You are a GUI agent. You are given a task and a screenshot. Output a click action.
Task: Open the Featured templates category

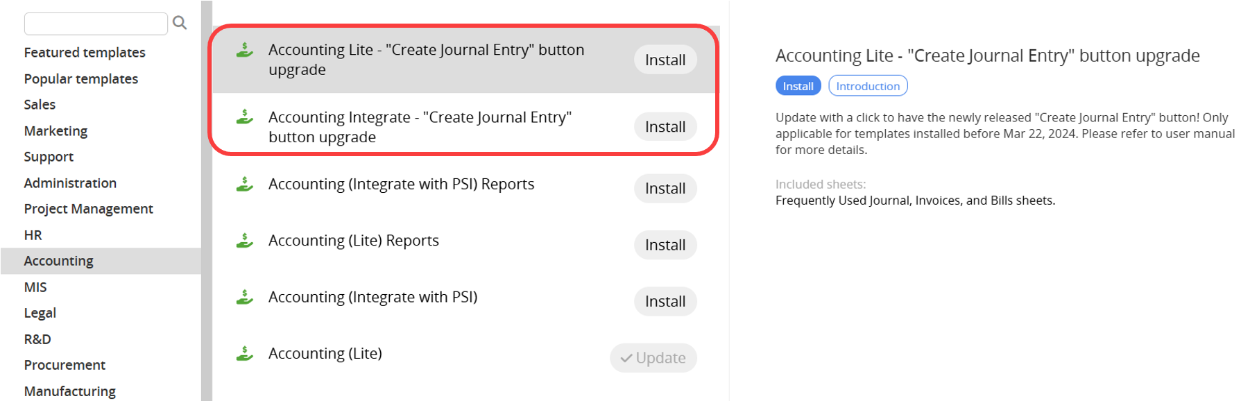pos(85,53)
